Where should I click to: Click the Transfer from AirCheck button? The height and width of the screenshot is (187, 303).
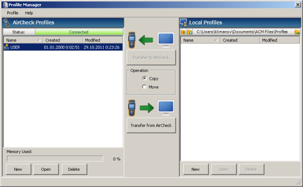(151, 125)
